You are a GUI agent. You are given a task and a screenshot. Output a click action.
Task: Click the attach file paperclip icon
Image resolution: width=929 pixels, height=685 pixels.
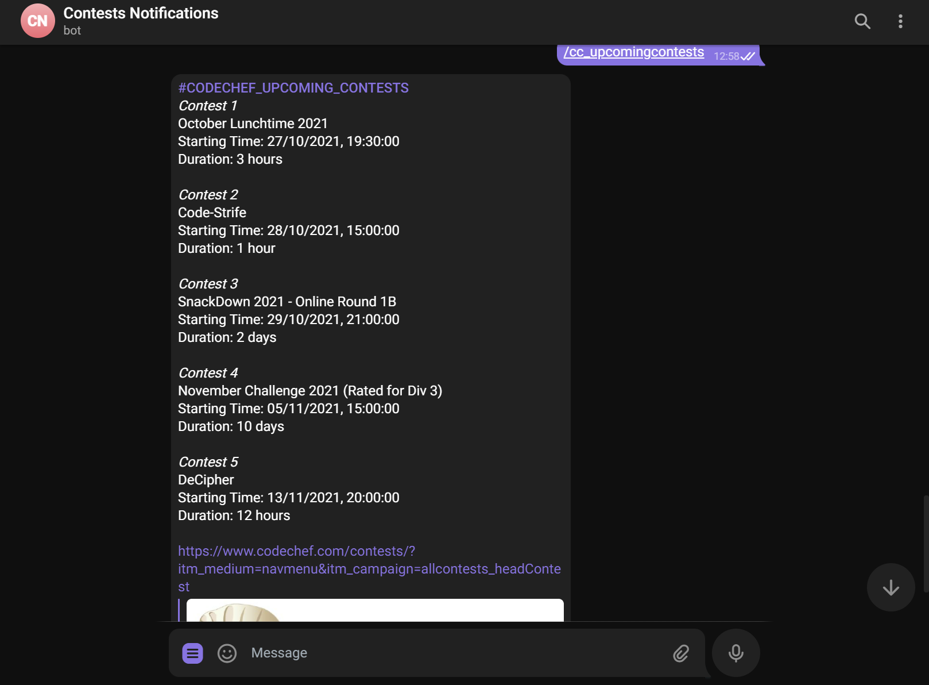[681, 653]
